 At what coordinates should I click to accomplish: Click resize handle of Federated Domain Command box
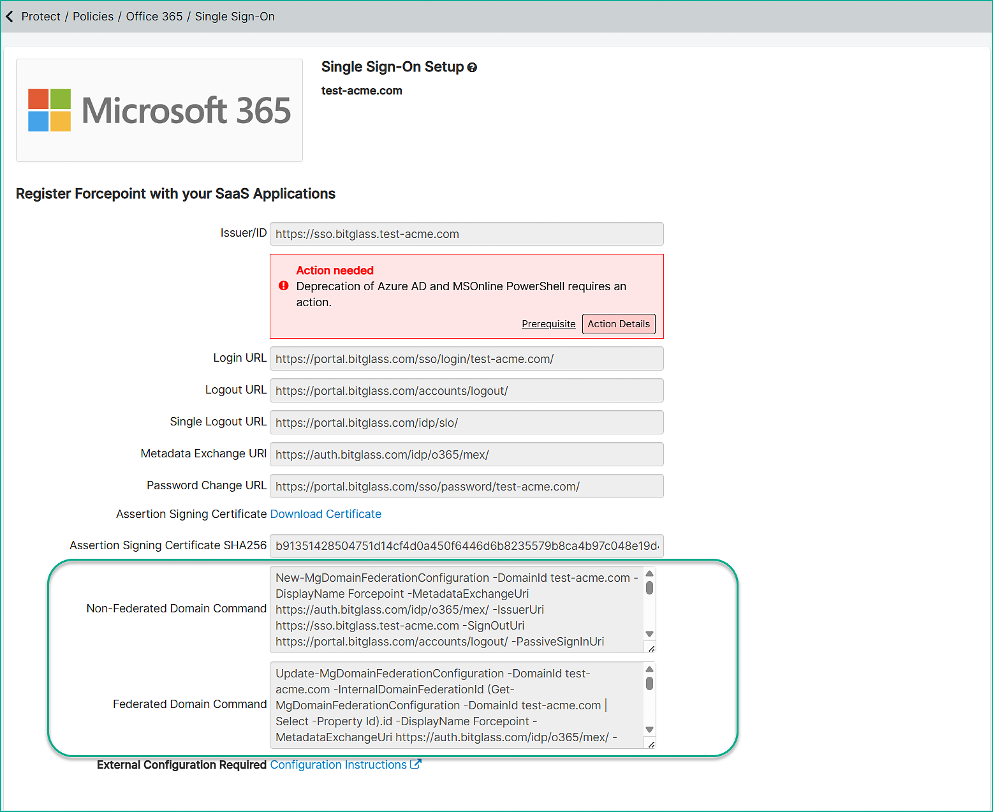651,744
